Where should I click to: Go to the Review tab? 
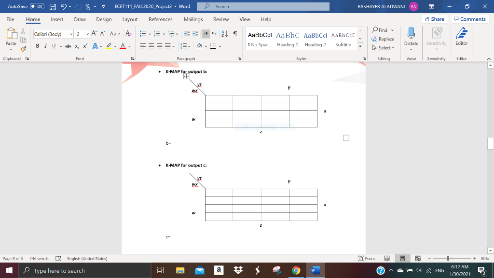coord(221,19)
